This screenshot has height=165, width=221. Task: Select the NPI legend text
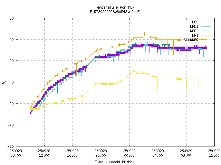click(x=195, y=35)
